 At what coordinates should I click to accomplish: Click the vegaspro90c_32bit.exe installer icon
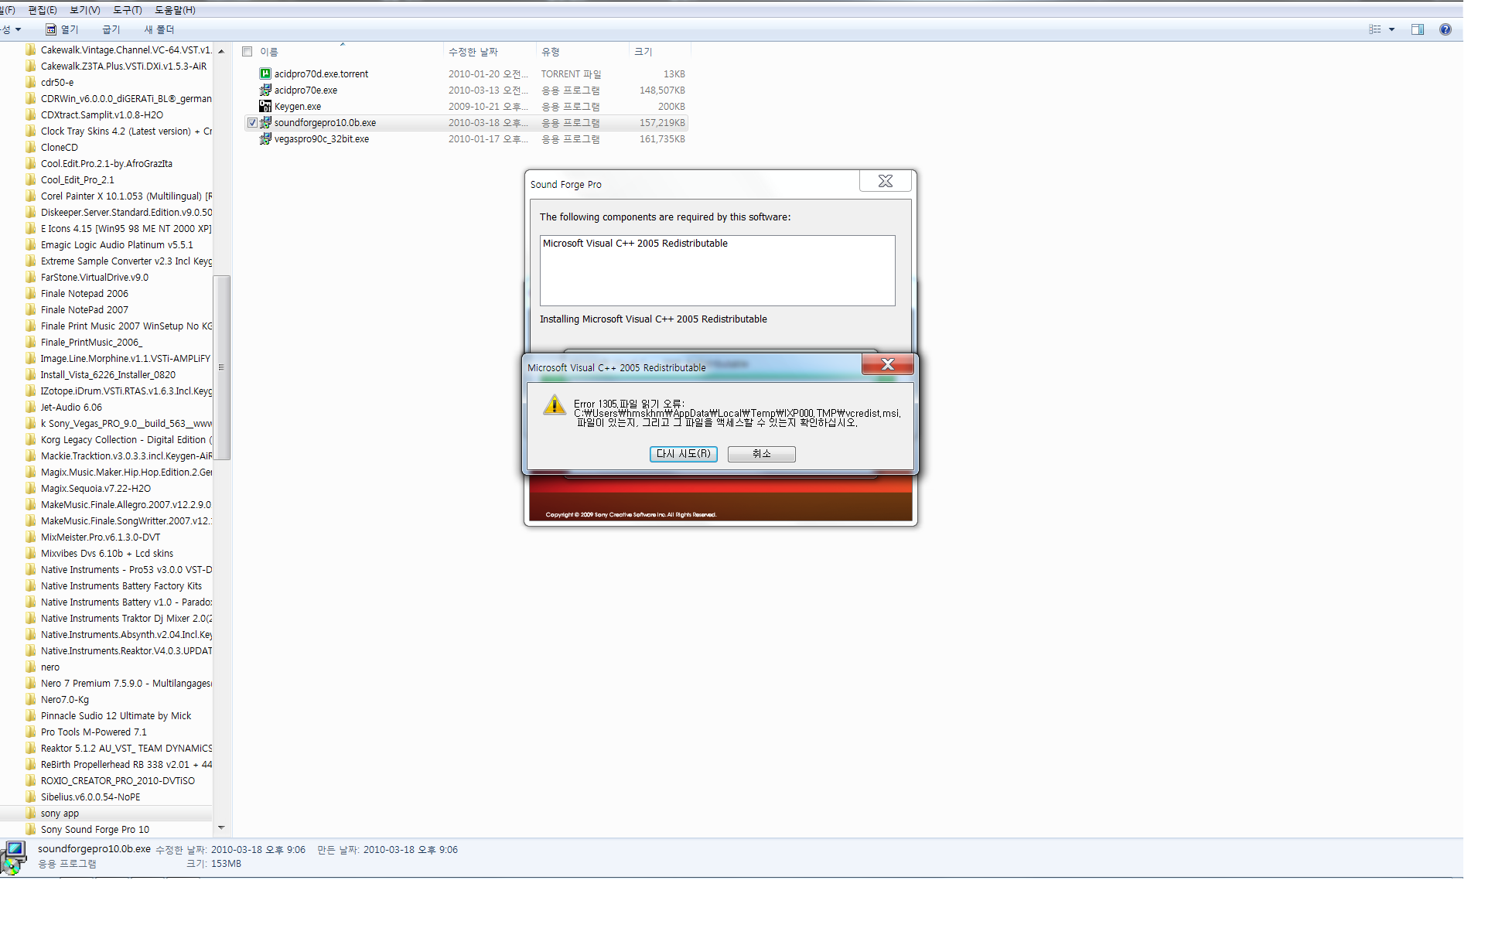(265, 139)
